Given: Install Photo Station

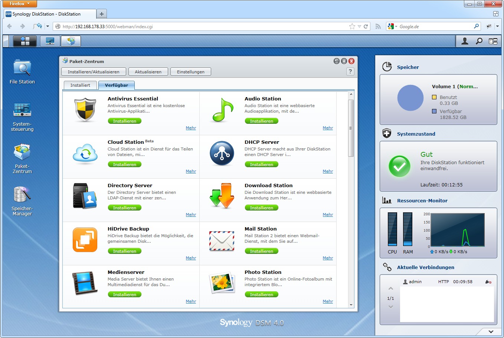Looking at the screenshot, I should point(262,295).
